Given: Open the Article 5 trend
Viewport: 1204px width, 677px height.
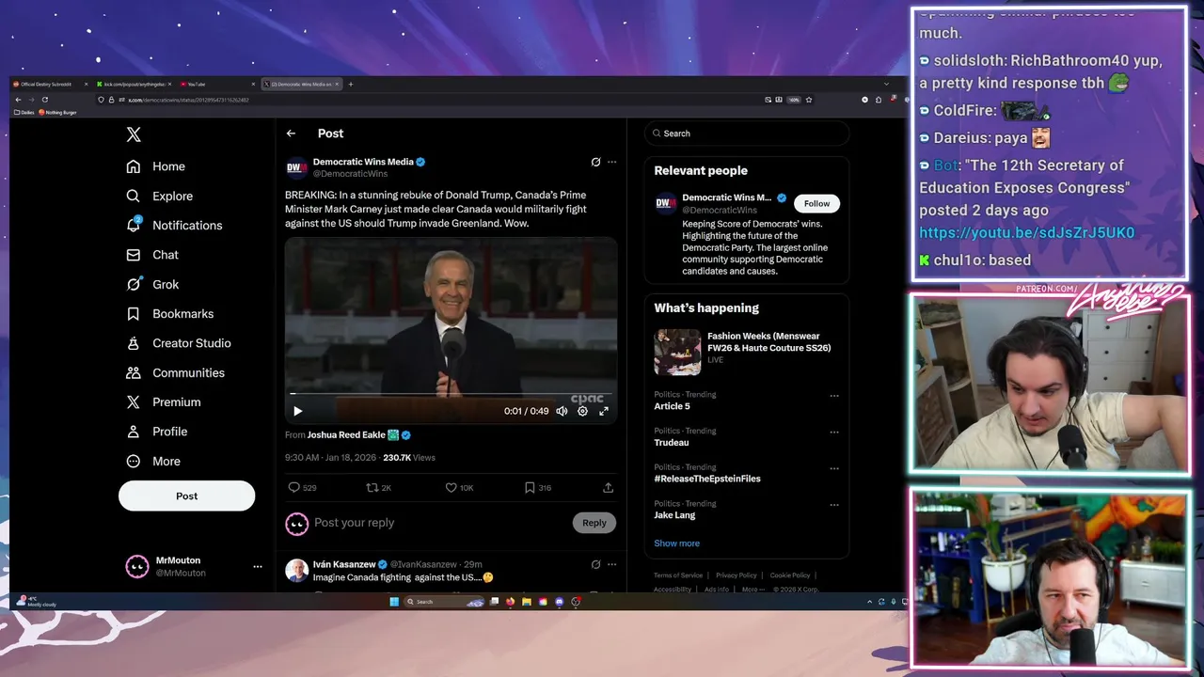Looking at the screenshot, I should (672, 406).
